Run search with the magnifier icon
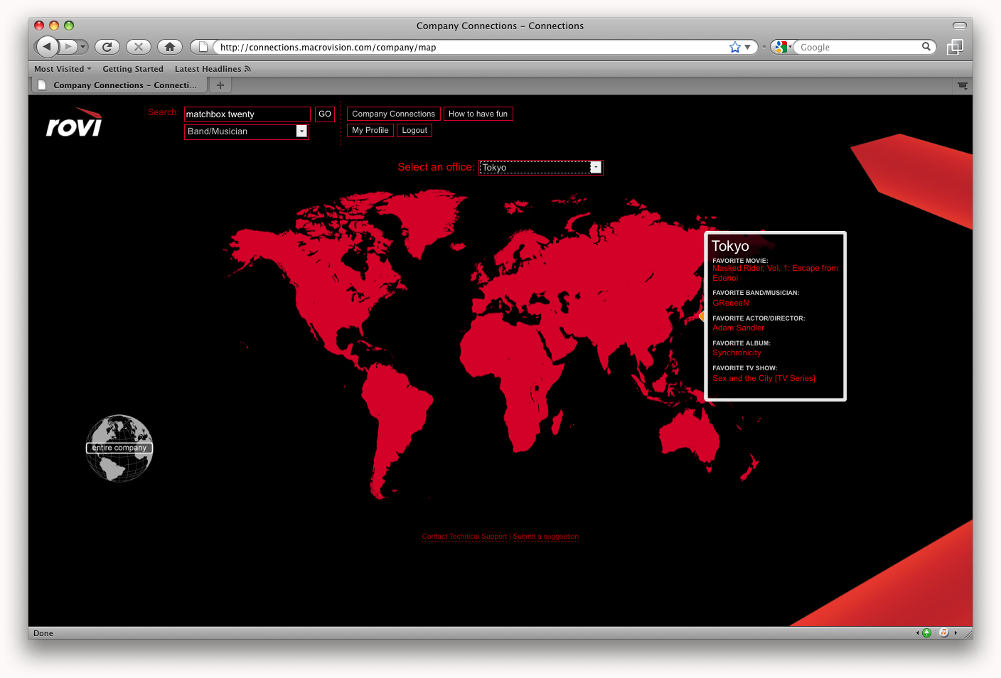 [x=926, y=47]
